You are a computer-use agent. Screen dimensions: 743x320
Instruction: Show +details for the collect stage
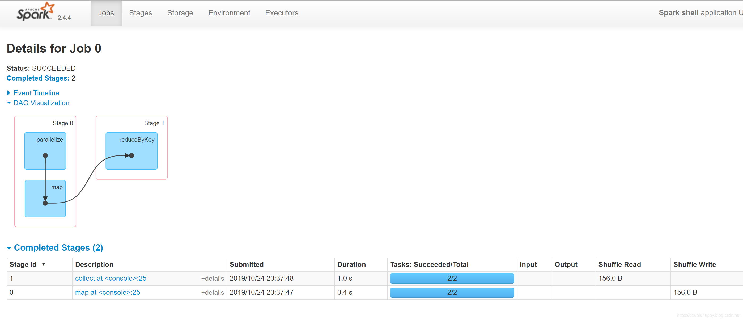point(212,279)
